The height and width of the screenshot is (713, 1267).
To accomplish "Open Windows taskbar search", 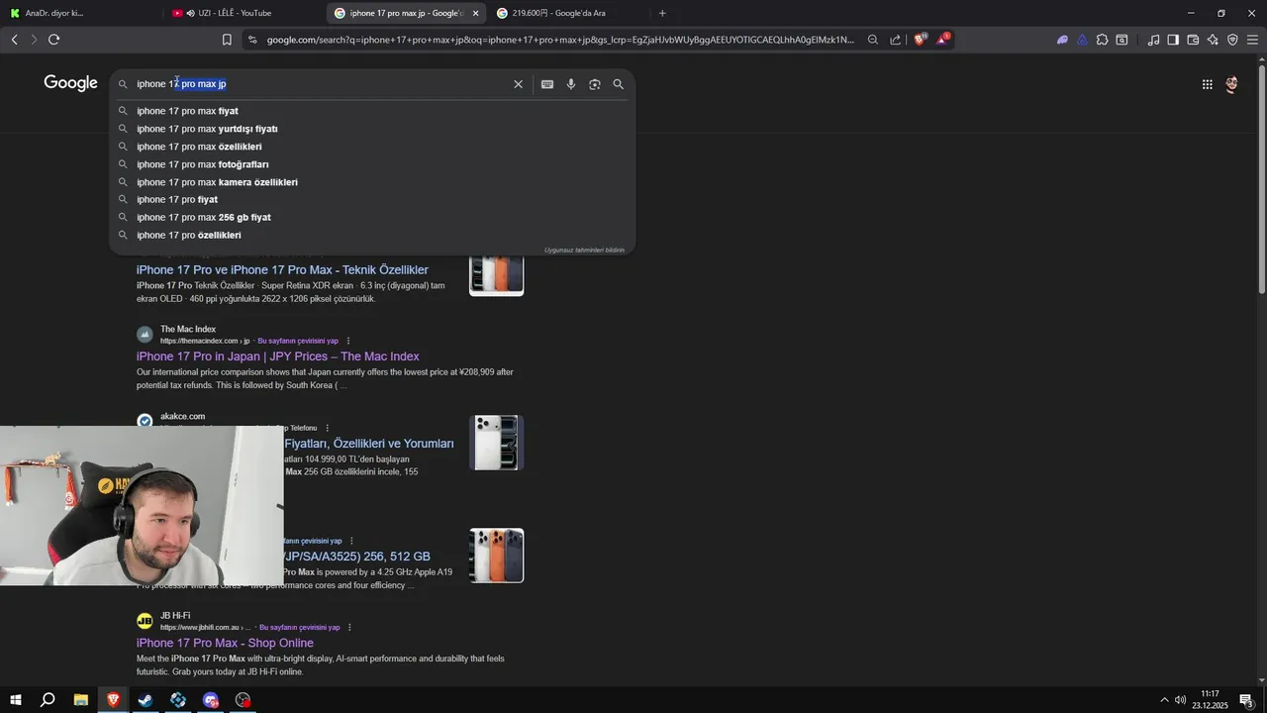I will point(48,700).
